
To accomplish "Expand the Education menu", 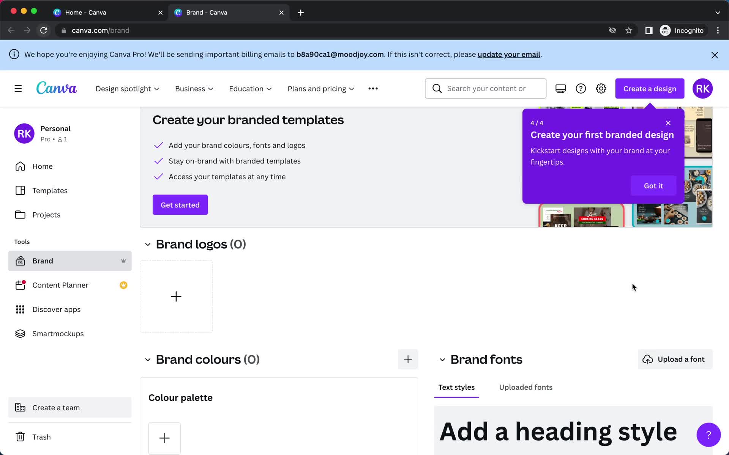I will click(250, 89).
